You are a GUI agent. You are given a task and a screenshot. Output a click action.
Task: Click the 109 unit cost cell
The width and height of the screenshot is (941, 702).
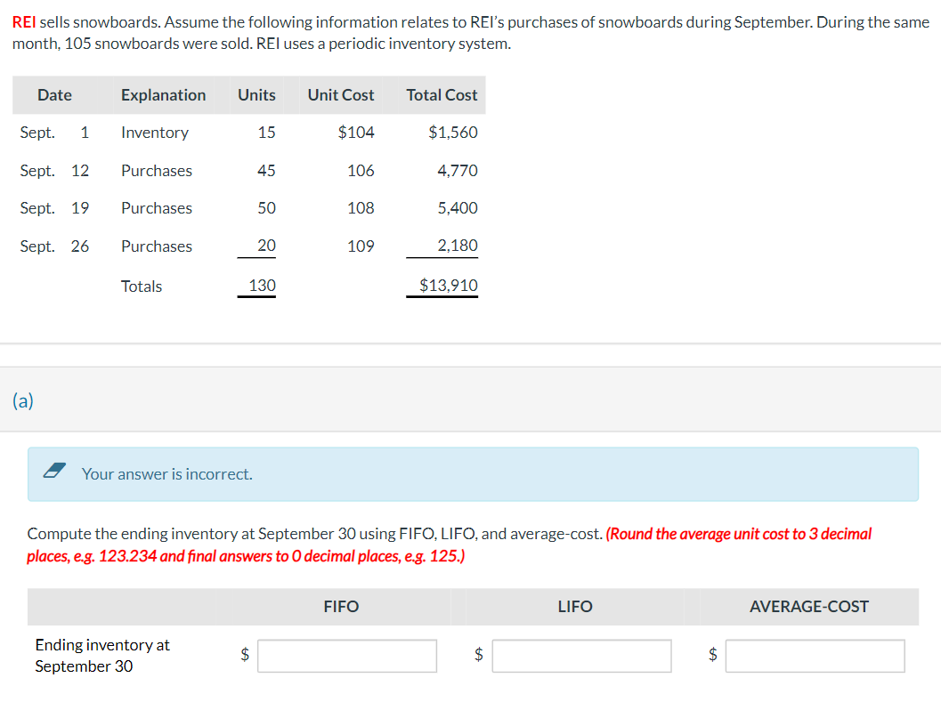click(x=361, y=246)
